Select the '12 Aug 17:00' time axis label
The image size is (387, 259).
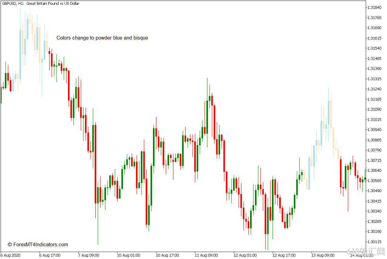(284, 255)
